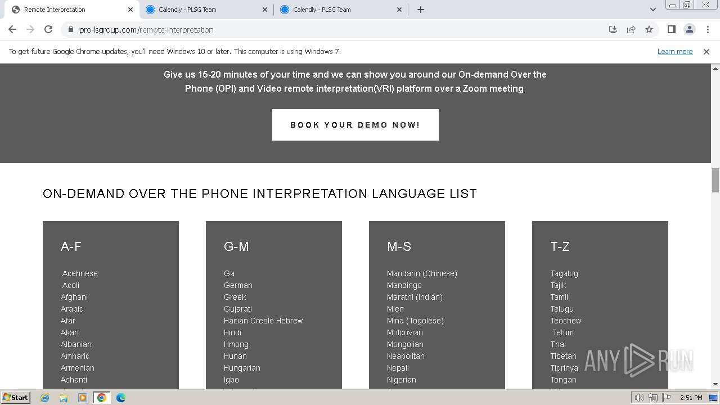Select Nepali in M-S list

pos(398,368)
